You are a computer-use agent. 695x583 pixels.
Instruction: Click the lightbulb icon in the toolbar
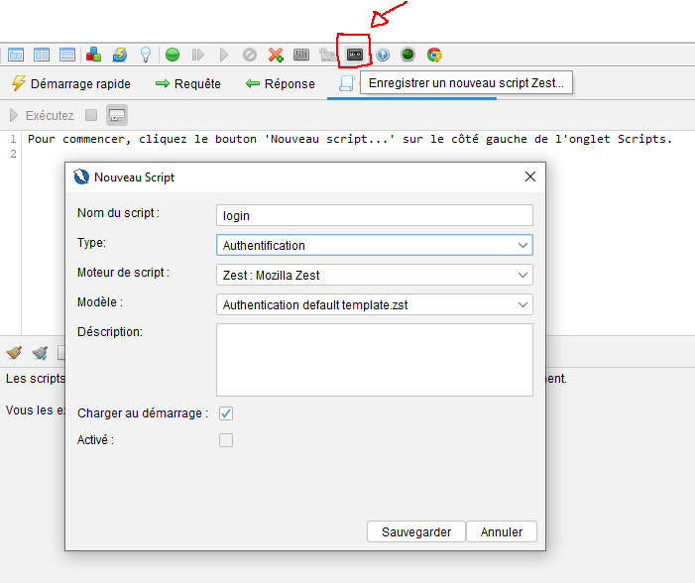(145, 55)
